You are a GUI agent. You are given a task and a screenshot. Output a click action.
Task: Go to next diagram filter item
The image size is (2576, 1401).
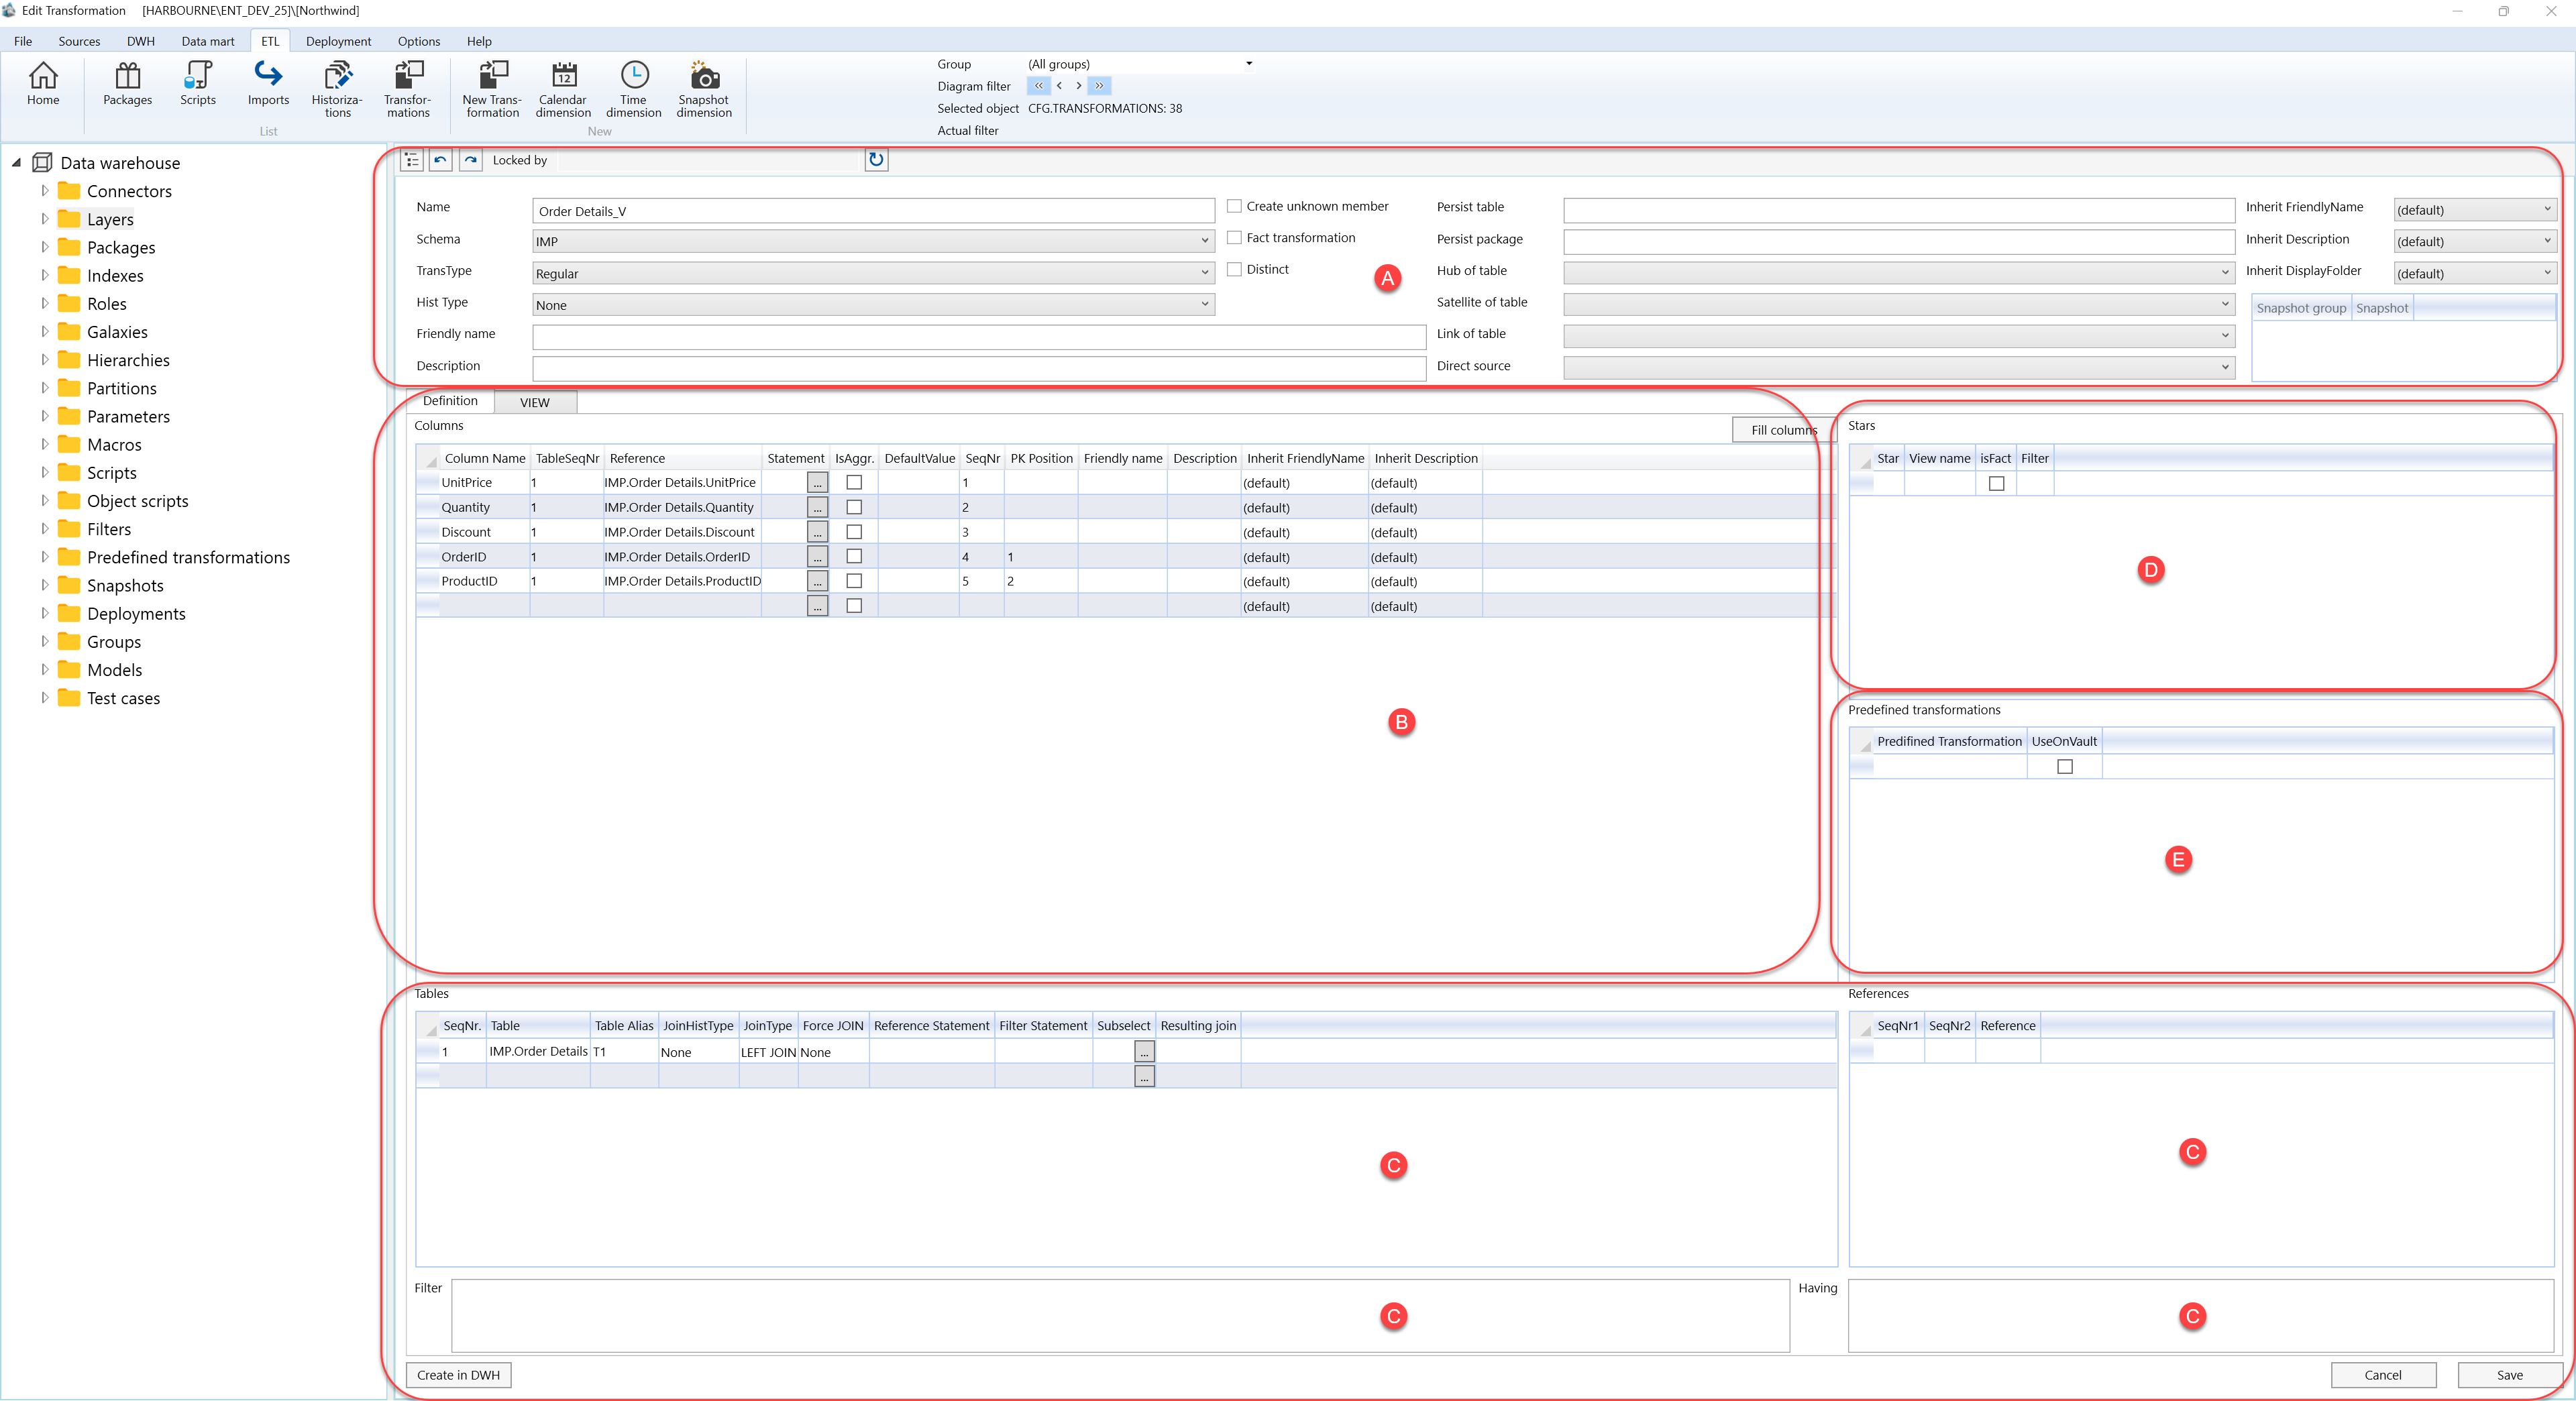click(x=1078, y=86)
